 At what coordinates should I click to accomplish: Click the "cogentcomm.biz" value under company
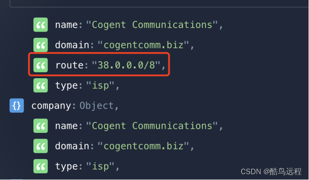click(x=145, y=146)
